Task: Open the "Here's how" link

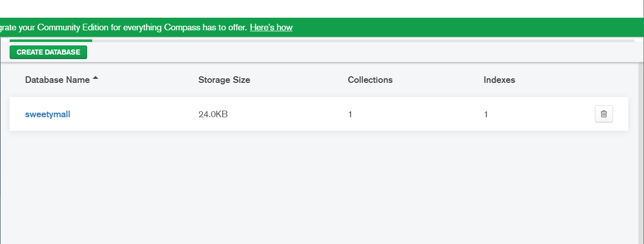Action: click(271, 27)
